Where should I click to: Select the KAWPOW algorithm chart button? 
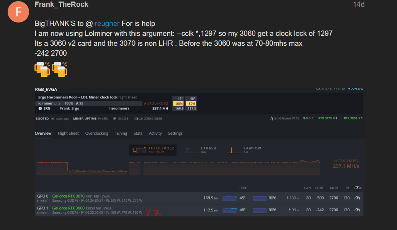pos(244,150)
